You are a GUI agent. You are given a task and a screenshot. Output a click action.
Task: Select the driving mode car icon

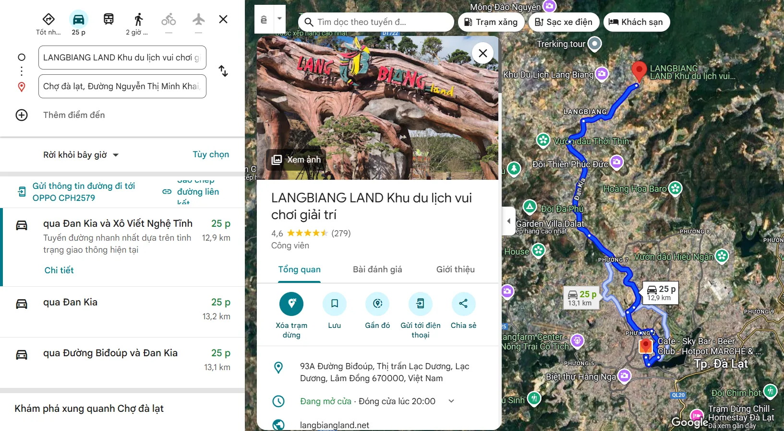[x=79, y=20]
